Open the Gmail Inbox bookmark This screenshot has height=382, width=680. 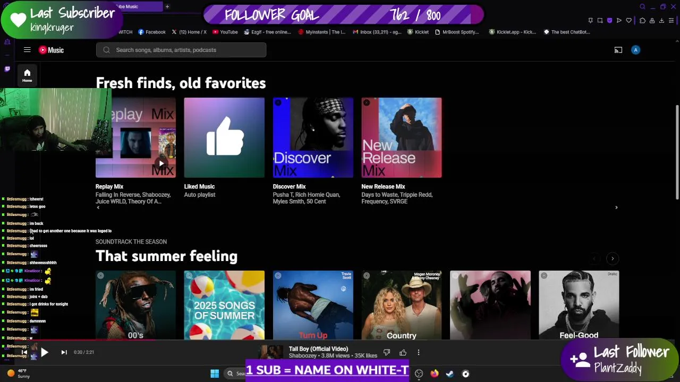pyautogui.click(x=377, y=32)
